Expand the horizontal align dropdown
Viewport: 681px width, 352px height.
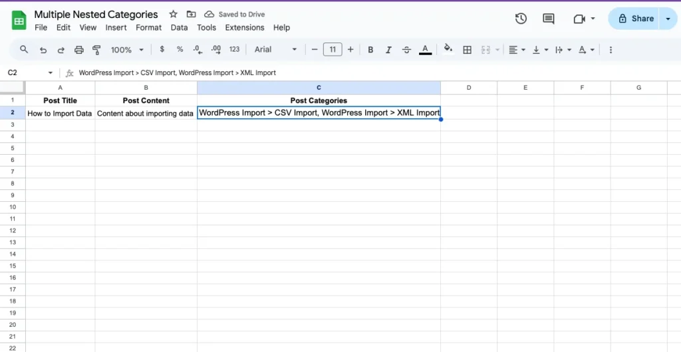(516, 50)
